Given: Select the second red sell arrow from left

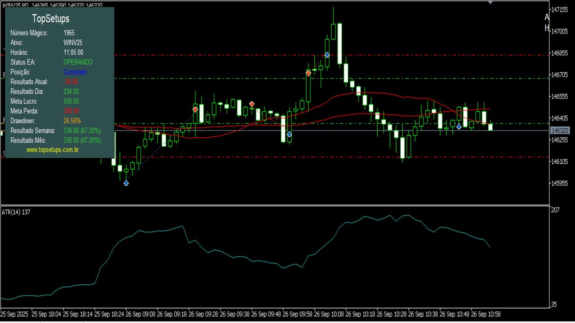Looking at the screenshot, I should [x=252, y=105].
